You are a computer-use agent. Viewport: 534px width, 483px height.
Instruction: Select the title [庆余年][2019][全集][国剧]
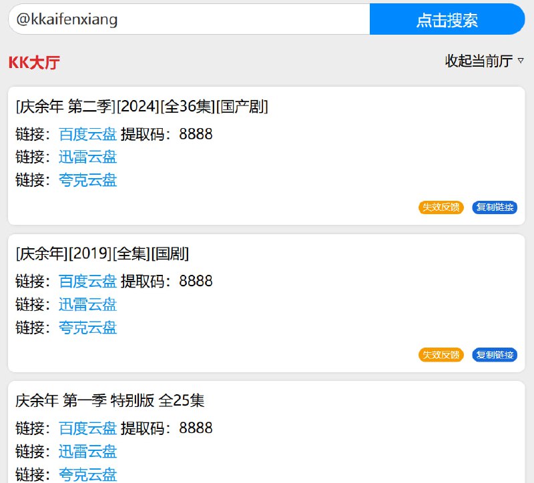(x=102, y=254)
